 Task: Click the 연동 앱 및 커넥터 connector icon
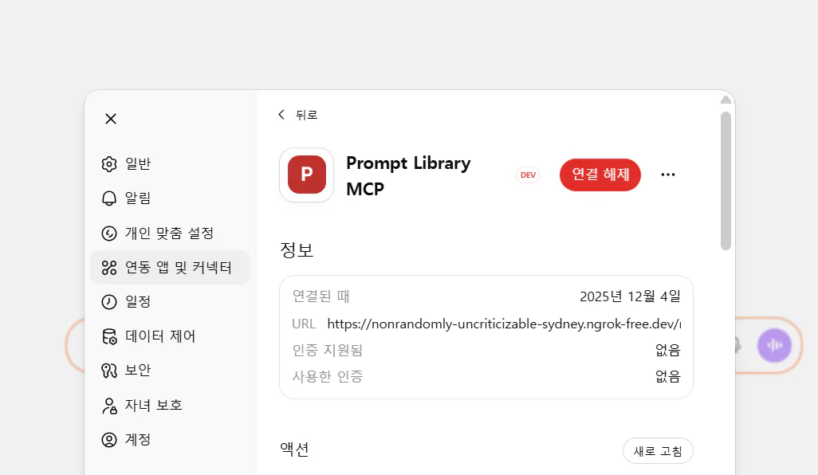[108, 267]
